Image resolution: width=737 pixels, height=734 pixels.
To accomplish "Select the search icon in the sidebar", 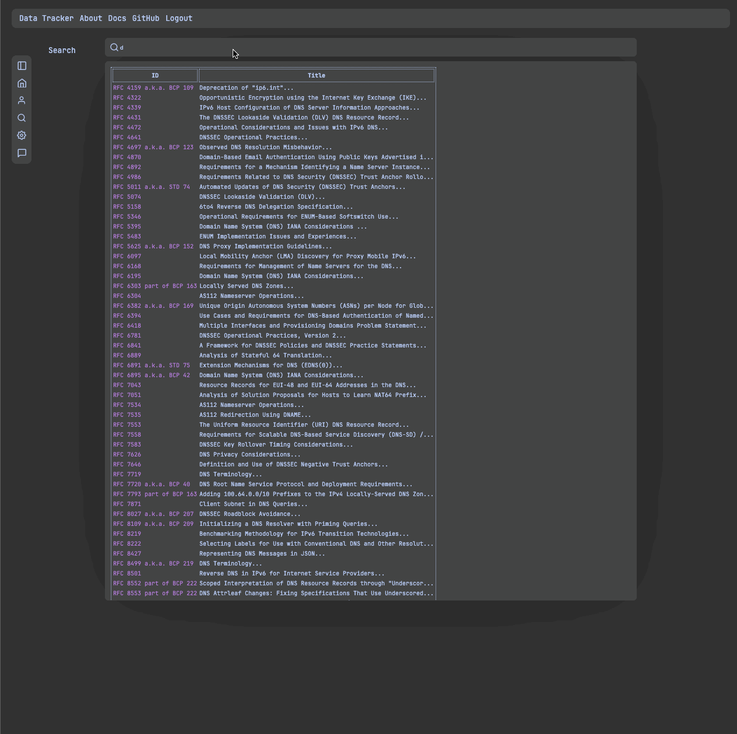I will (x=22, y=118).
